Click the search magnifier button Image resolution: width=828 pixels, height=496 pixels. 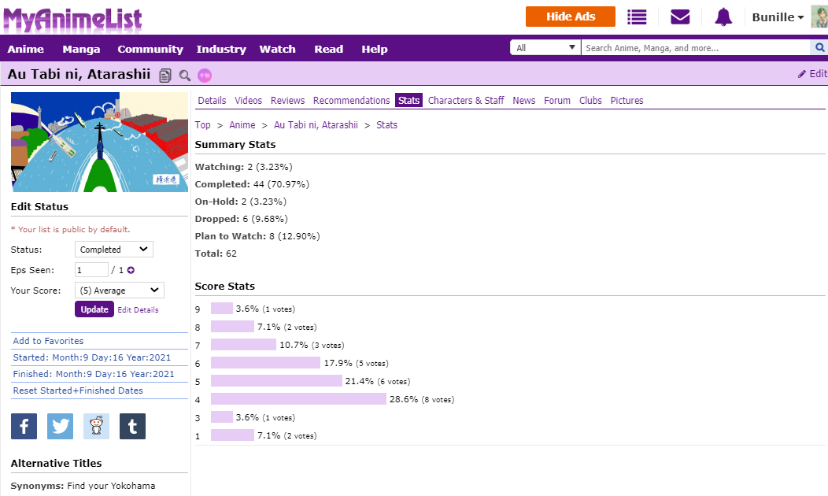coord(819,48)
